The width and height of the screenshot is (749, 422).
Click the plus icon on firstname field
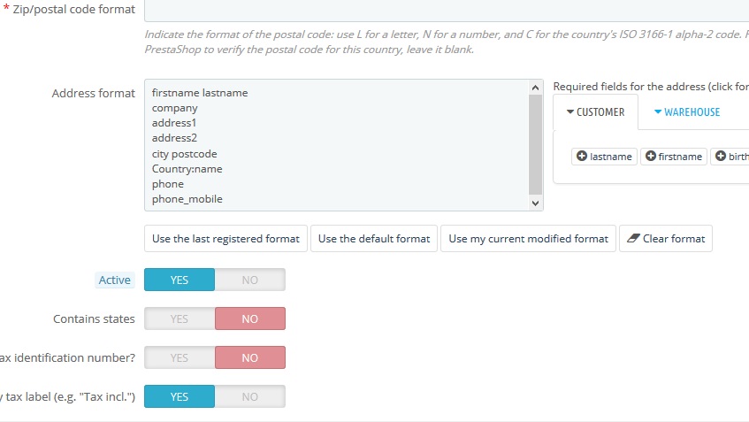[651, 157]
